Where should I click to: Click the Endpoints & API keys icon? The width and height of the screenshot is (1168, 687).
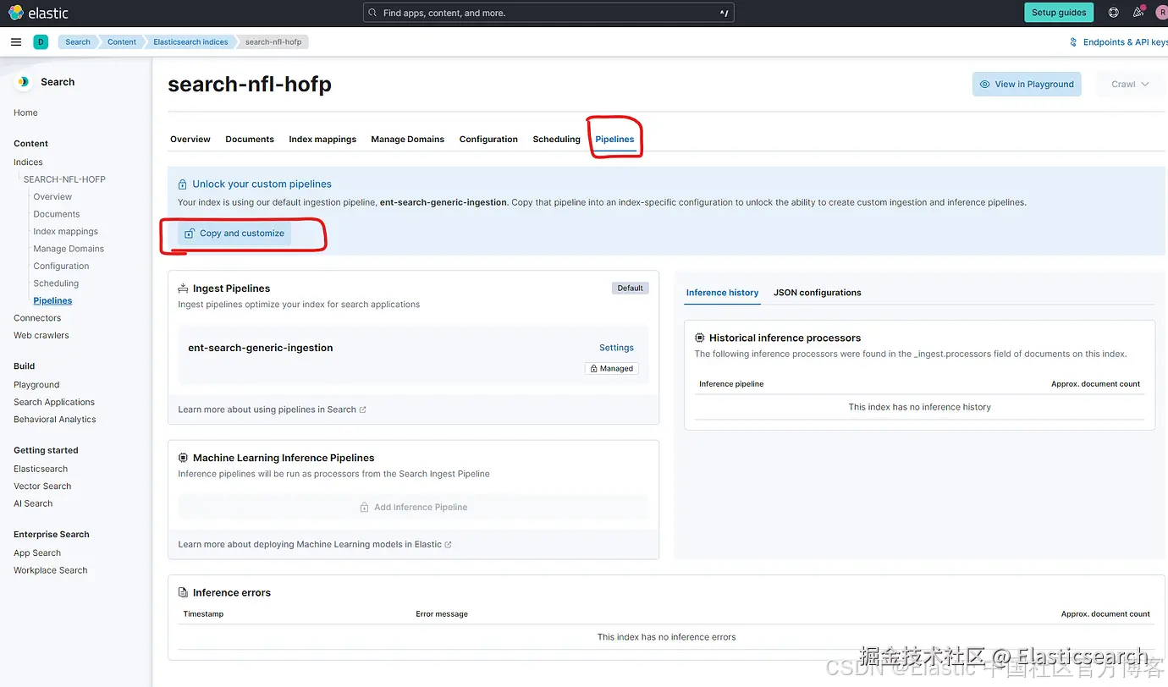(1074, 42)
